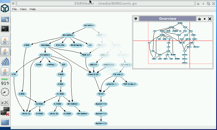Image resolution: width=217 pixels, height=130 pixels.
Task: Select the USG 3.0 node
Action: click(x=94, y=65)
